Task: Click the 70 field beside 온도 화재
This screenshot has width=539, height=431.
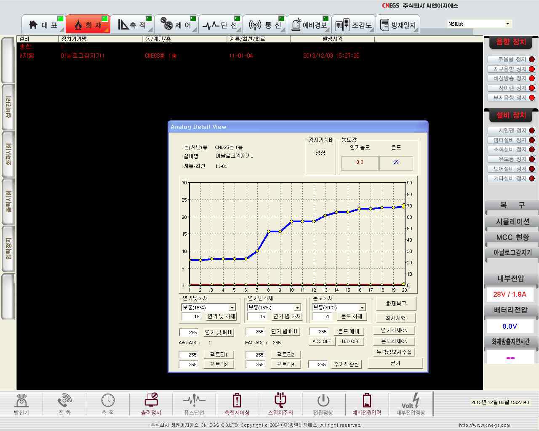Action: [323, 317]
